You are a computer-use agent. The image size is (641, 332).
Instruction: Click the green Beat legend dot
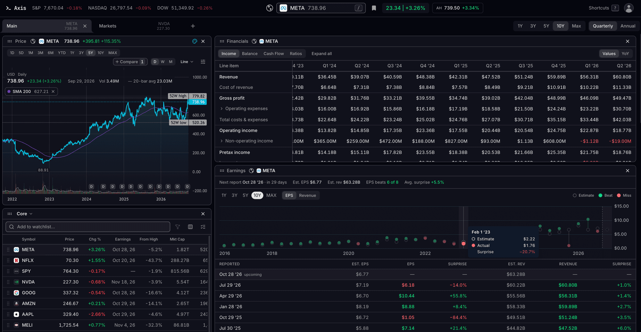[x=600, y=195]
